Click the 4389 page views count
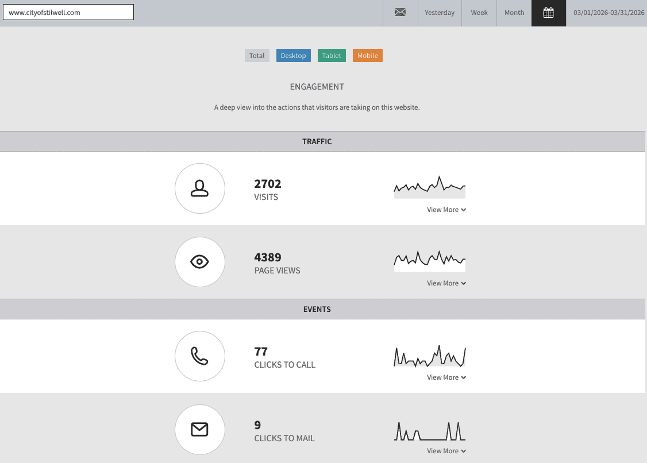The image size is (647, 463). coord(267,257)
